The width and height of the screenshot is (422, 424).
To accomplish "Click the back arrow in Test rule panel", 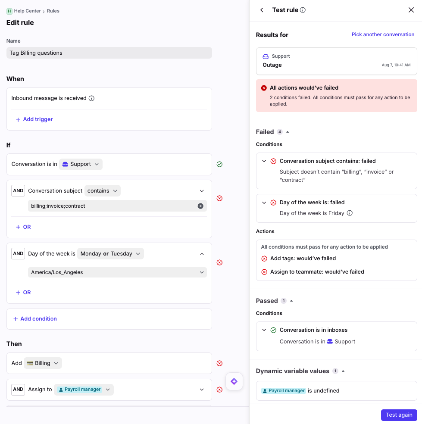I will point(262,10).
